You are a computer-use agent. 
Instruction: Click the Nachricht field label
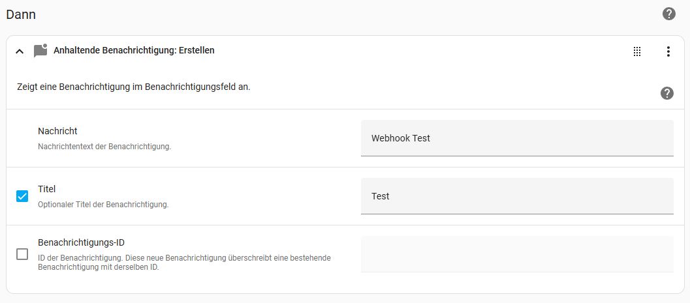click(57, 131)
